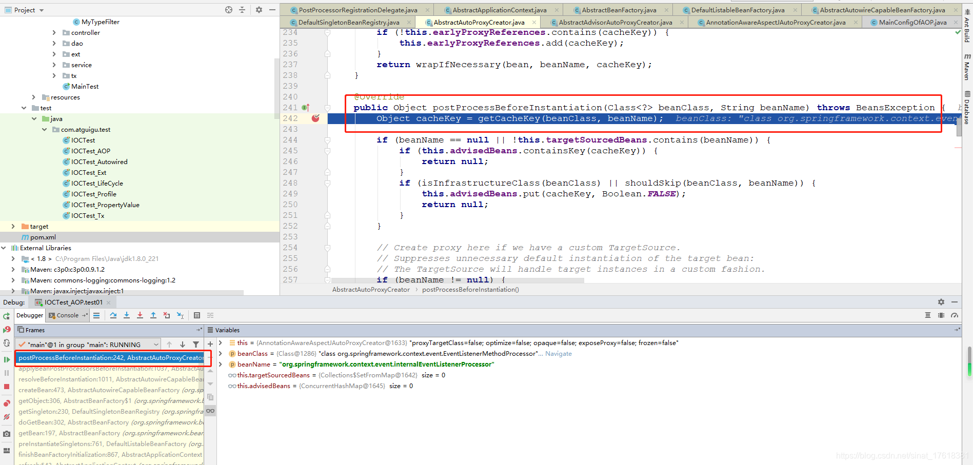
Task: Click the Pause Program debug icon
Action: point(7,373)
